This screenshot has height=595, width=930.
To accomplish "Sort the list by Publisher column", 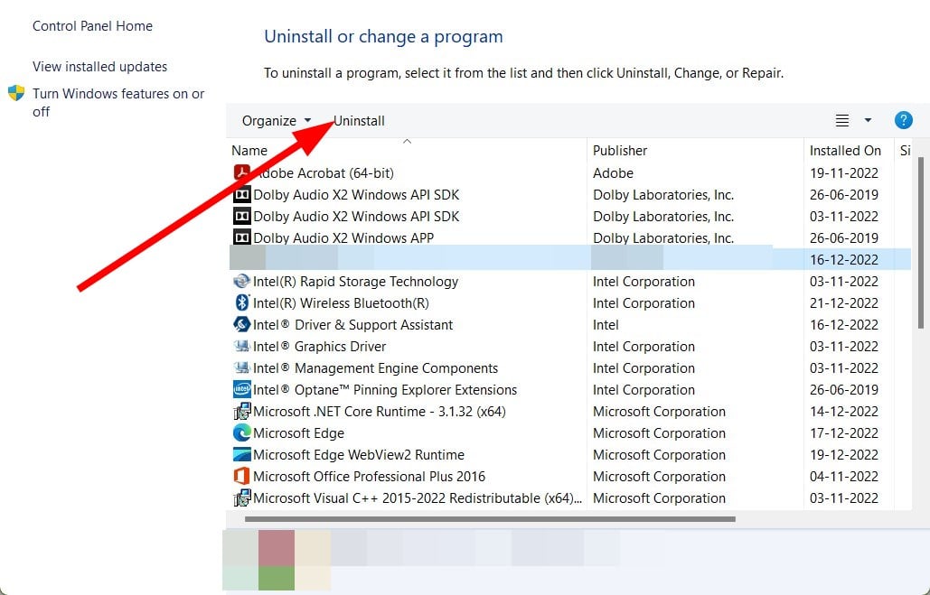I will 620,151.
